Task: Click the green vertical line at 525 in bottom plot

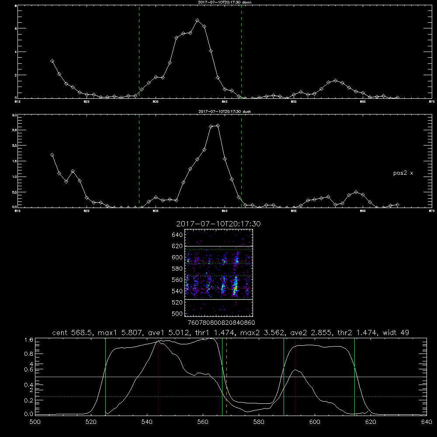Action: pos(105,377)
